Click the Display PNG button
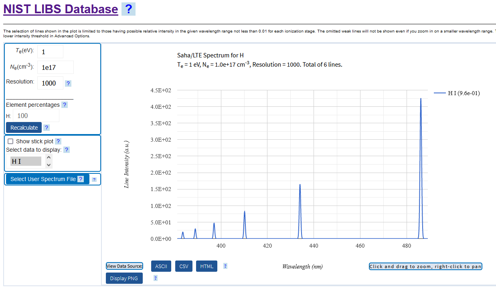Screen dimensions: 496x287 [x=124, y=278]
